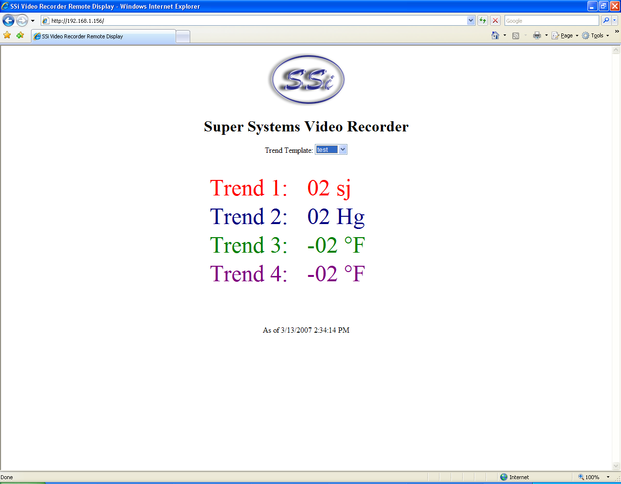Minimize the Internet Explorer window

(x=592, y=6)
